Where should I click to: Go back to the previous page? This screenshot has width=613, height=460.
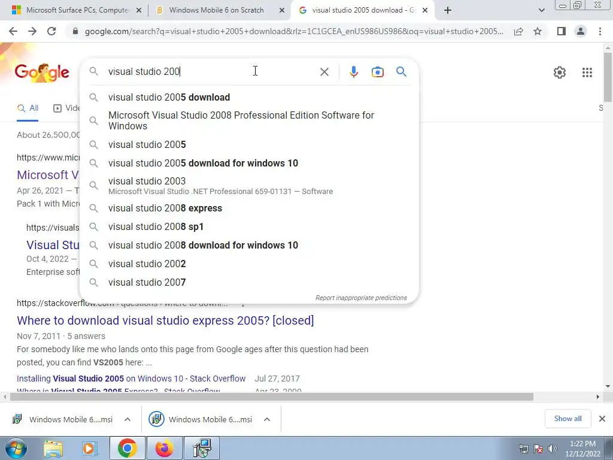tap(13, 31)
